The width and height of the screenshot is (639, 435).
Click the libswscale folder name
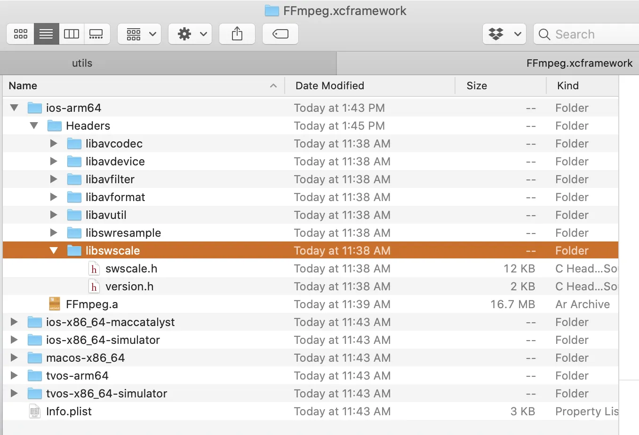pos(113,251)
